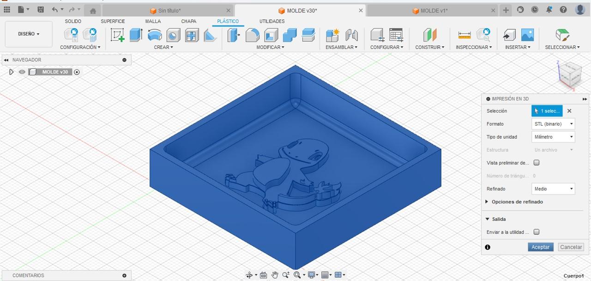Expand the COMENTARIOS panel plus button

[x=124, y=275]
